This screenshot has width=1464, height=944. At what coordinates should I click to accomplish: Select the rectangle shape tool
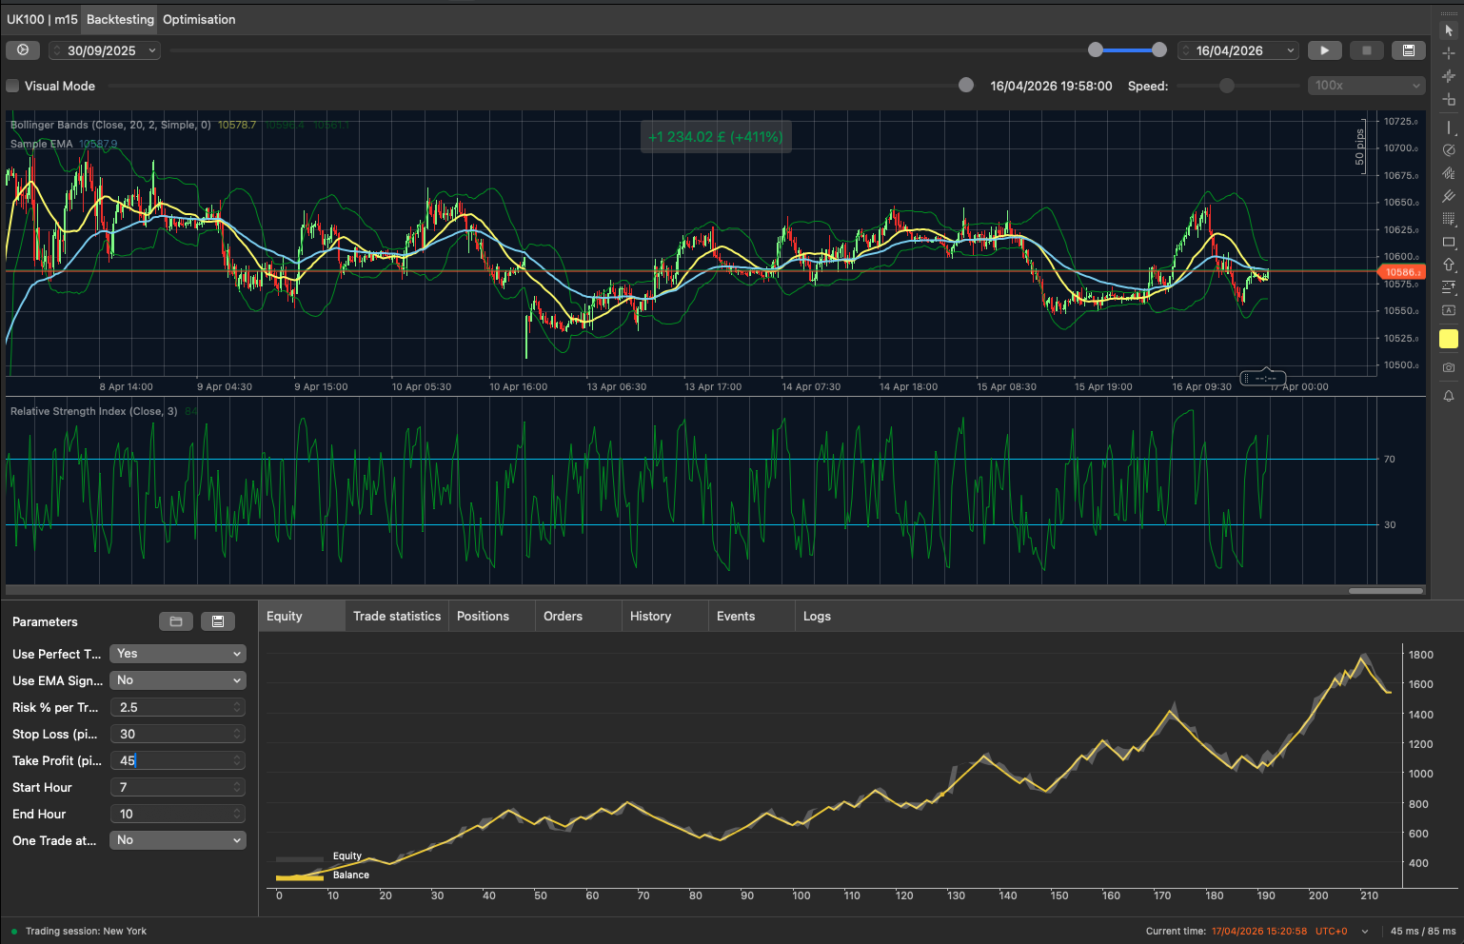(x=1449, y=242)
